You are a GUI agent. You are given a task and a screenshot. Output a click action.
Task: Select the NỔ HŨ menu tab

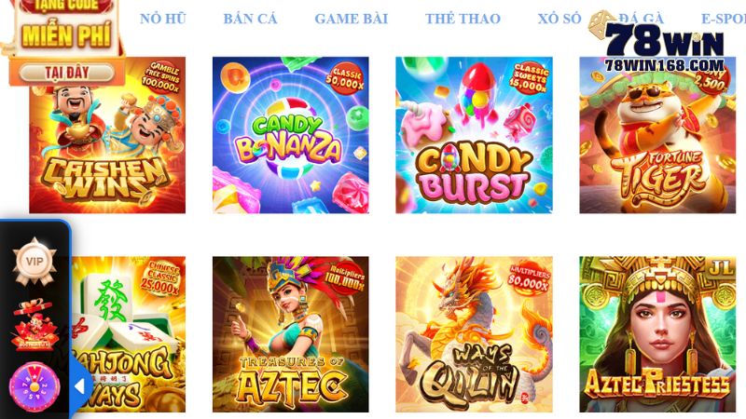pyautogui.click(x=162, y=19)
